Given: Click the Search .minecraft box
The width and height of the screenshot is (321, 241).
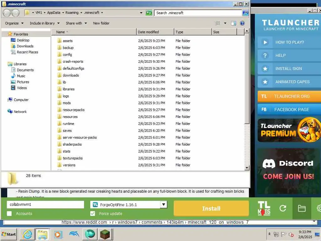Looking at the screenshot, I should coord(198,13).
